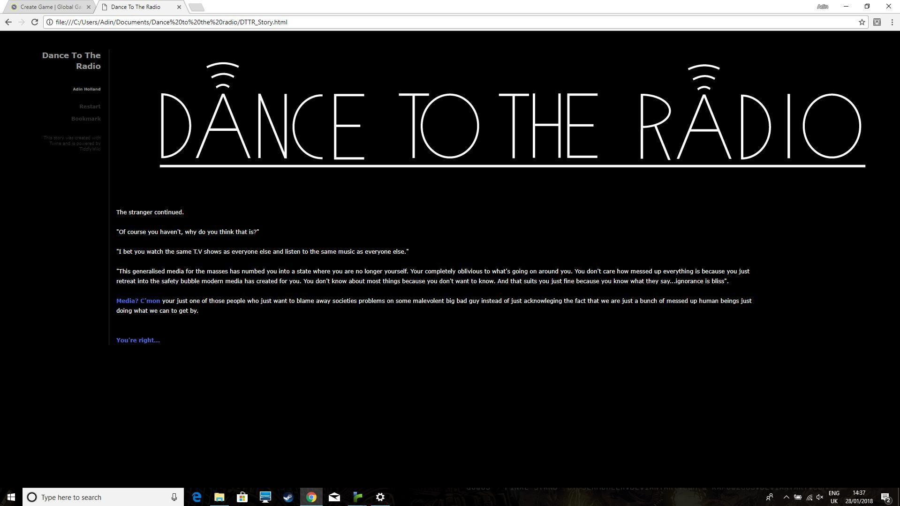Open a new browser tab
The height and width of the screenshot is (506, 900).
(x=196, y=7)
